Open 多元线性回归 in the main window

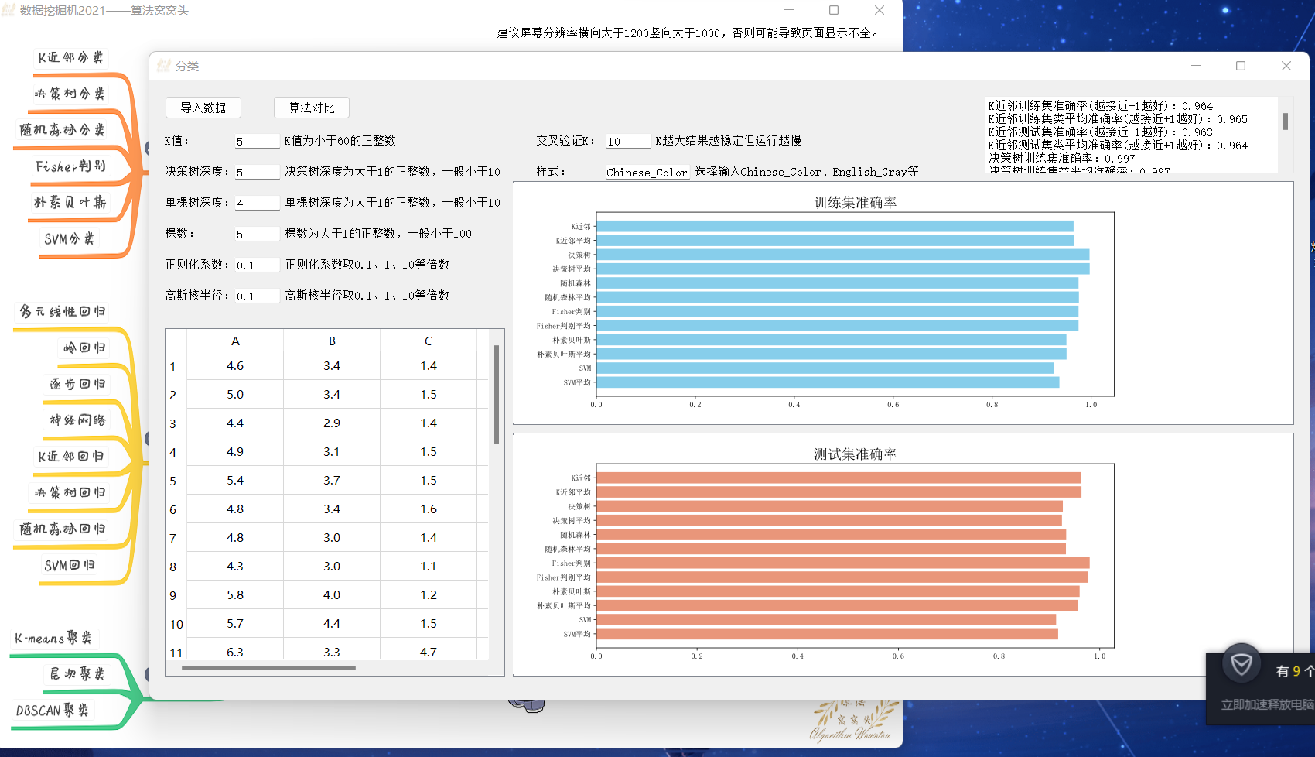point(63,311)
